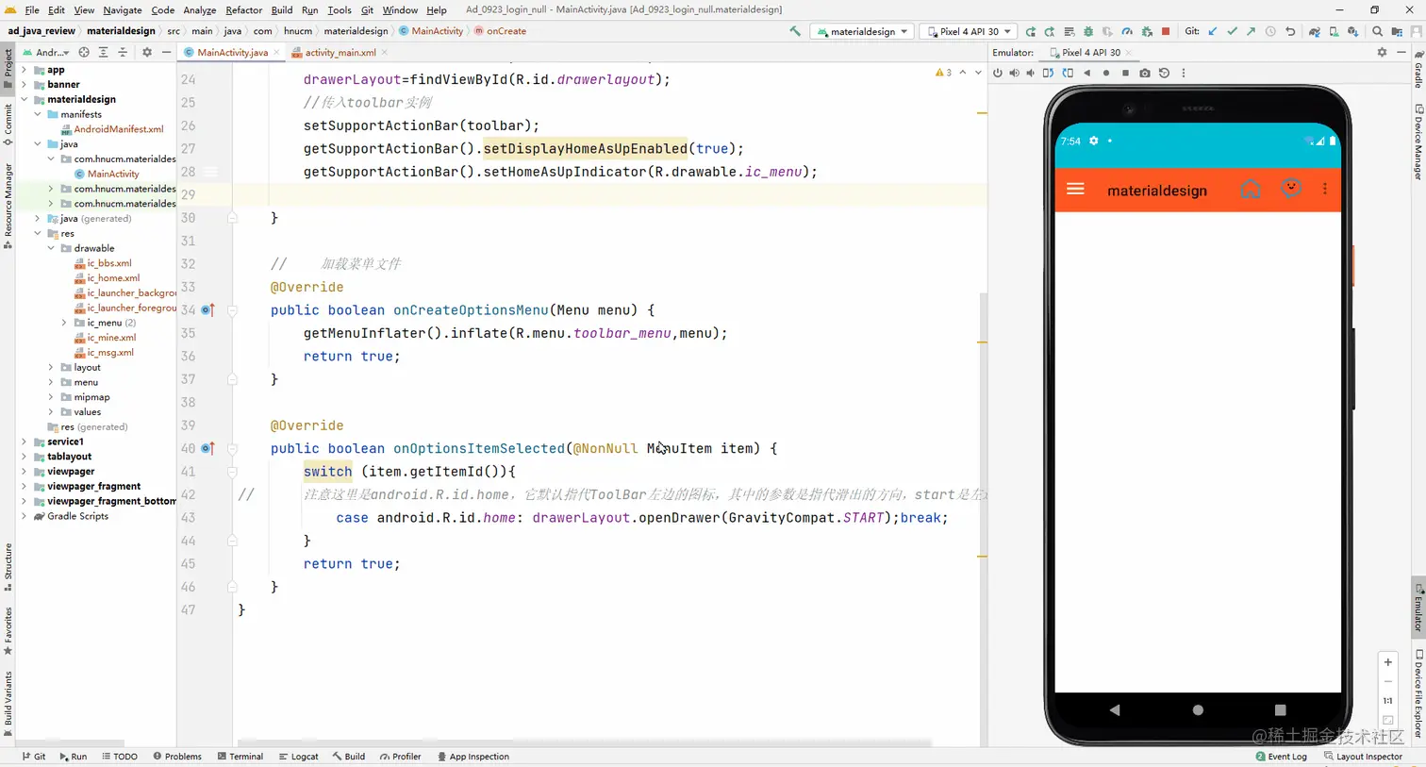The width and height of the screenshot is (1426, 767).
Task: Run the app with the green Run icon
Action: pyautogui.click(x=1031, y=31)
